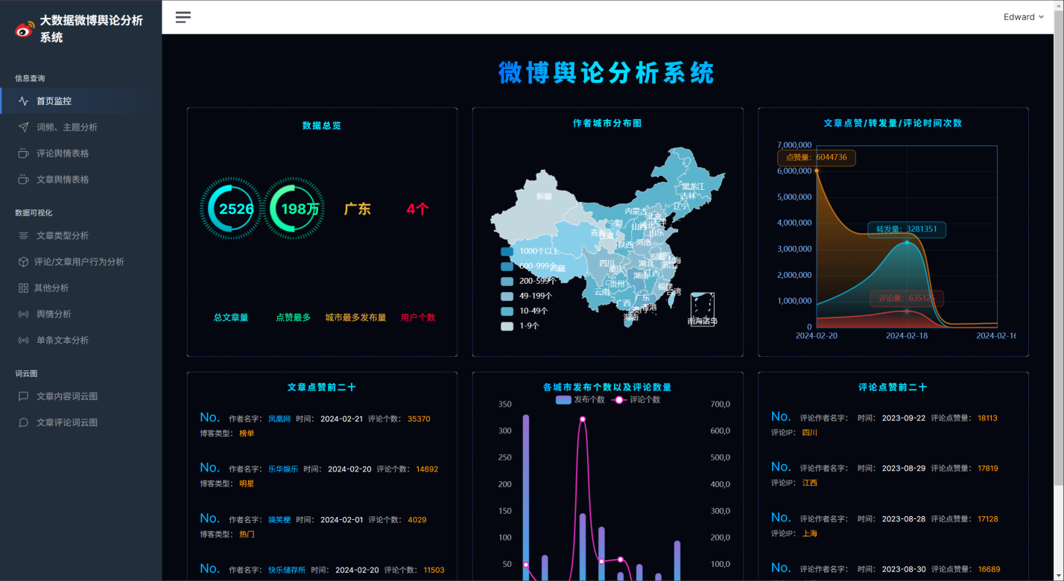Viewport: 1064px width, 581px height.
Task: Click the box icon beside 评论/文章用户行为分析
Action: coord(24,261)
